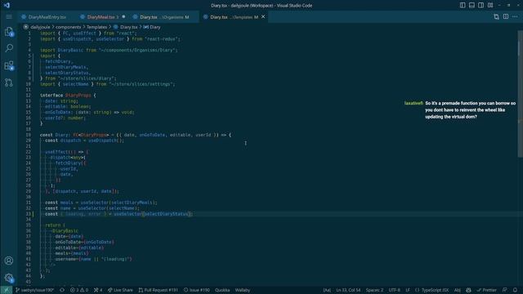Open the Explorer view in activity bar
Image resolution: width=523 pixels, height=294 pixels.
coord(9,32)
